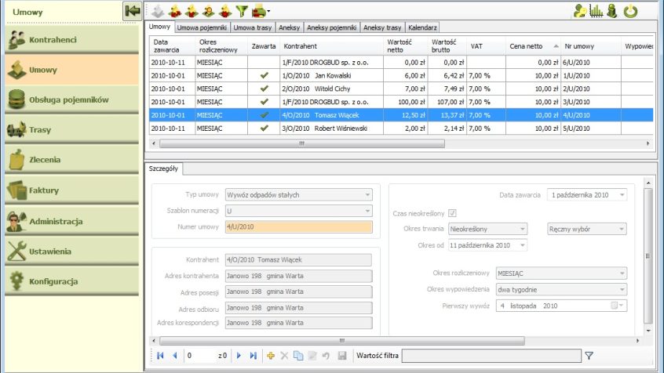Go to first record in navigator
The width and height of the screenshot is (664, 373).
[160, 356]
